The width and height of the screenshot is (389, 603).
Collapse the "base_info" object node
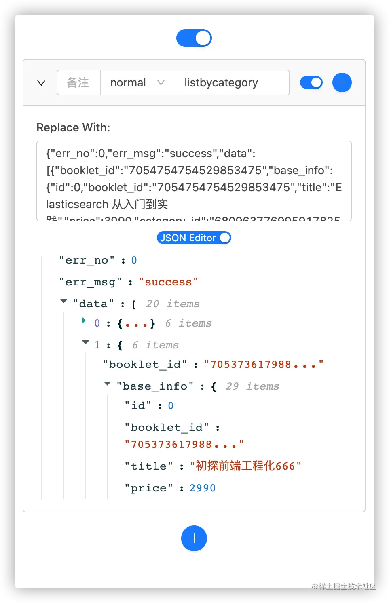[x=107, y=384]
